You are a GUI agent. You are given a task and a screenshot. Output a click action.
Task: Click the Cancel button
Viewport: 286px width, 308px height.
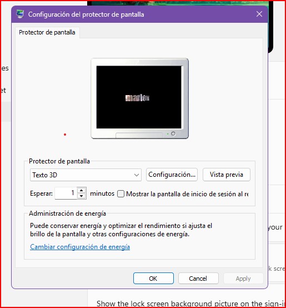198,279
